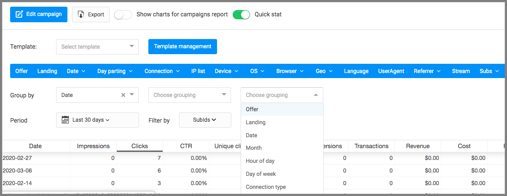Select Offer from the grouping list
Image resolution: width=507 pixels, height=196 pixels.
[252, 109]
